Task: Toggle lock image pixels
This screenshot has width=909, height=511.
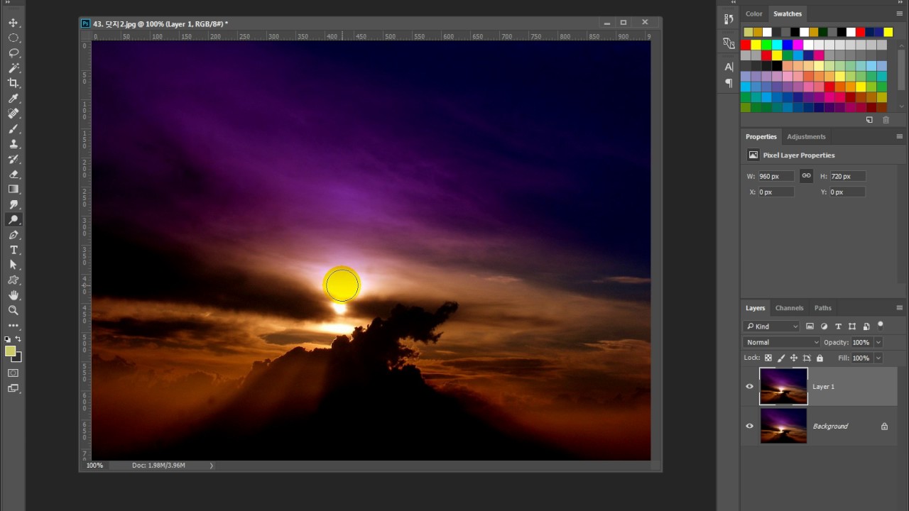Action: point(781,358)
